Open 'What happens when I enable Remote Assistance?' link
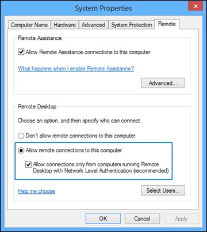The image size is (207, 232). (76, 69)
